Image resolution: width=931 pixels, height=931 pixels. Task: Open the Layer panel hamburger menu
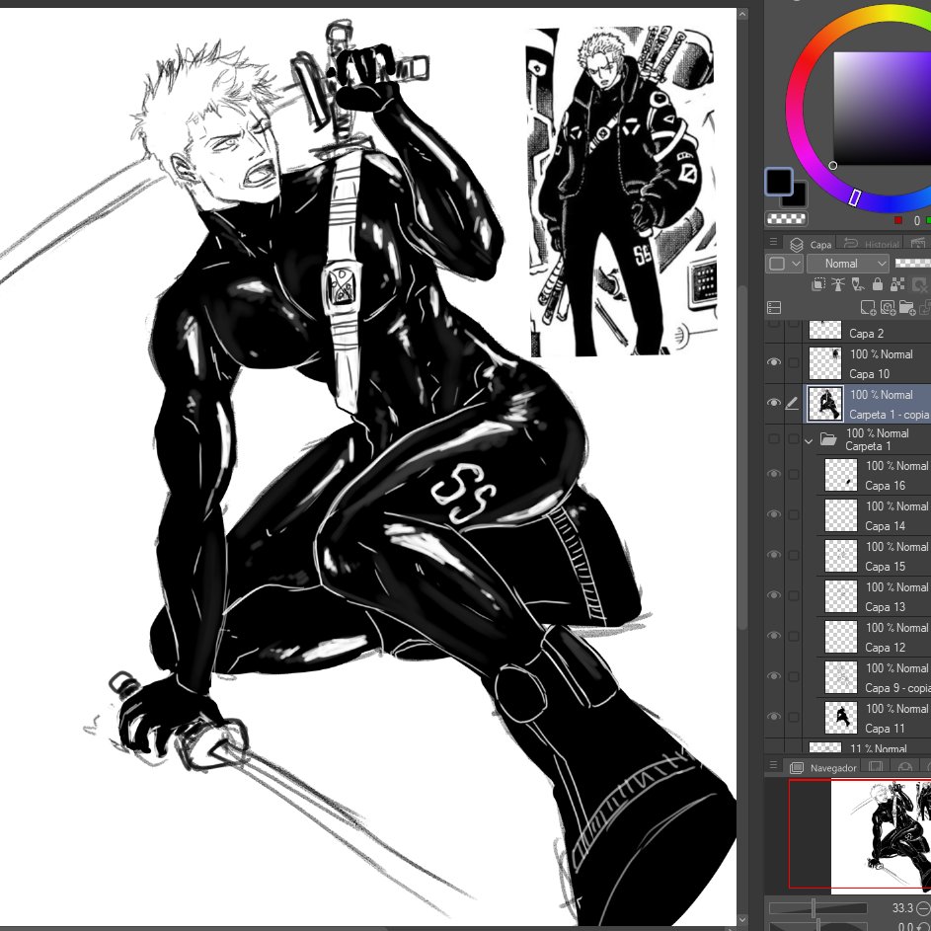pyautogui.click(x=772, y=242)
